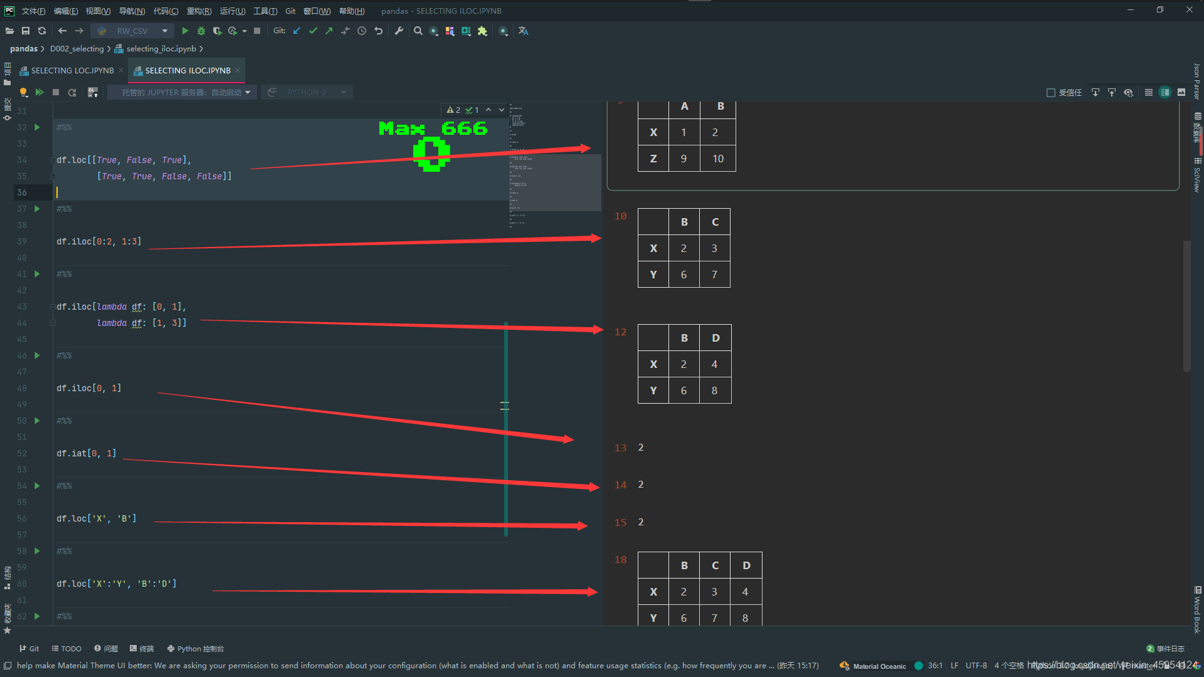Open the TODO tool window

[x=66, y=649]
